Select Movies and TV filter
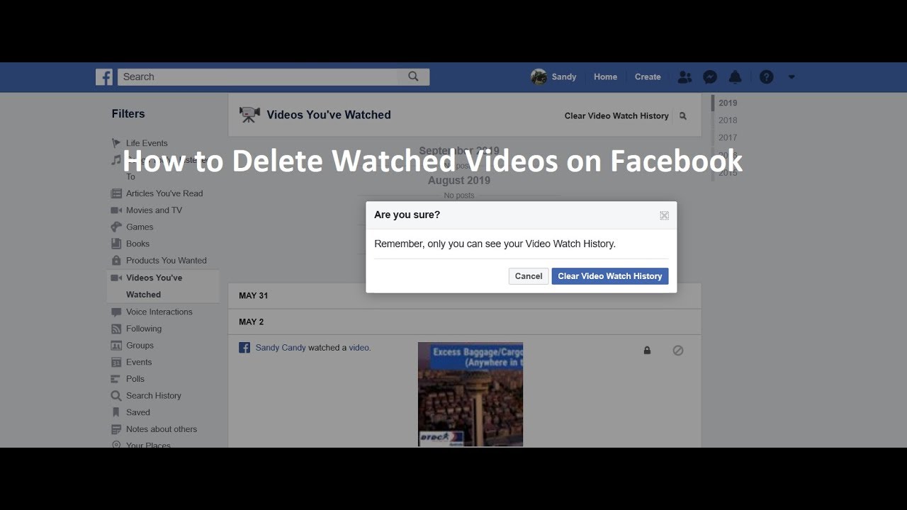This screenshot has height=510, width=907. click(x=154, y=210)
